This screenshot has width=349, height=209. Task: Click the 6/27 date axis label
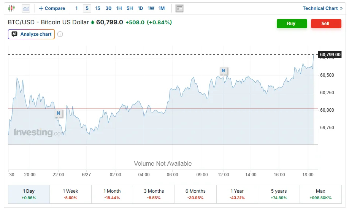[86, 175]
